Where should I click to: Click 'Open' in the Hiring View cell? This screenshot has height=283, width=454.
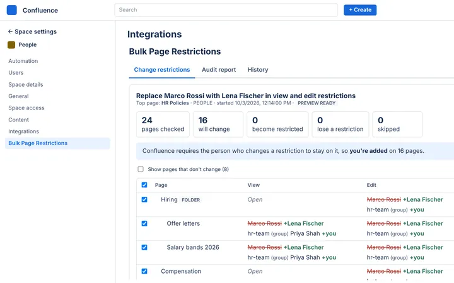pos(255,199)
